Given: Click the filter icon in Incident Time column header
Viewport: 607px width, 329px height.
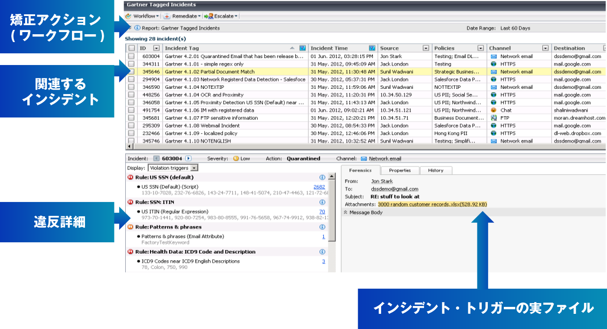Looking at the screenshot, I should (372, 48).
